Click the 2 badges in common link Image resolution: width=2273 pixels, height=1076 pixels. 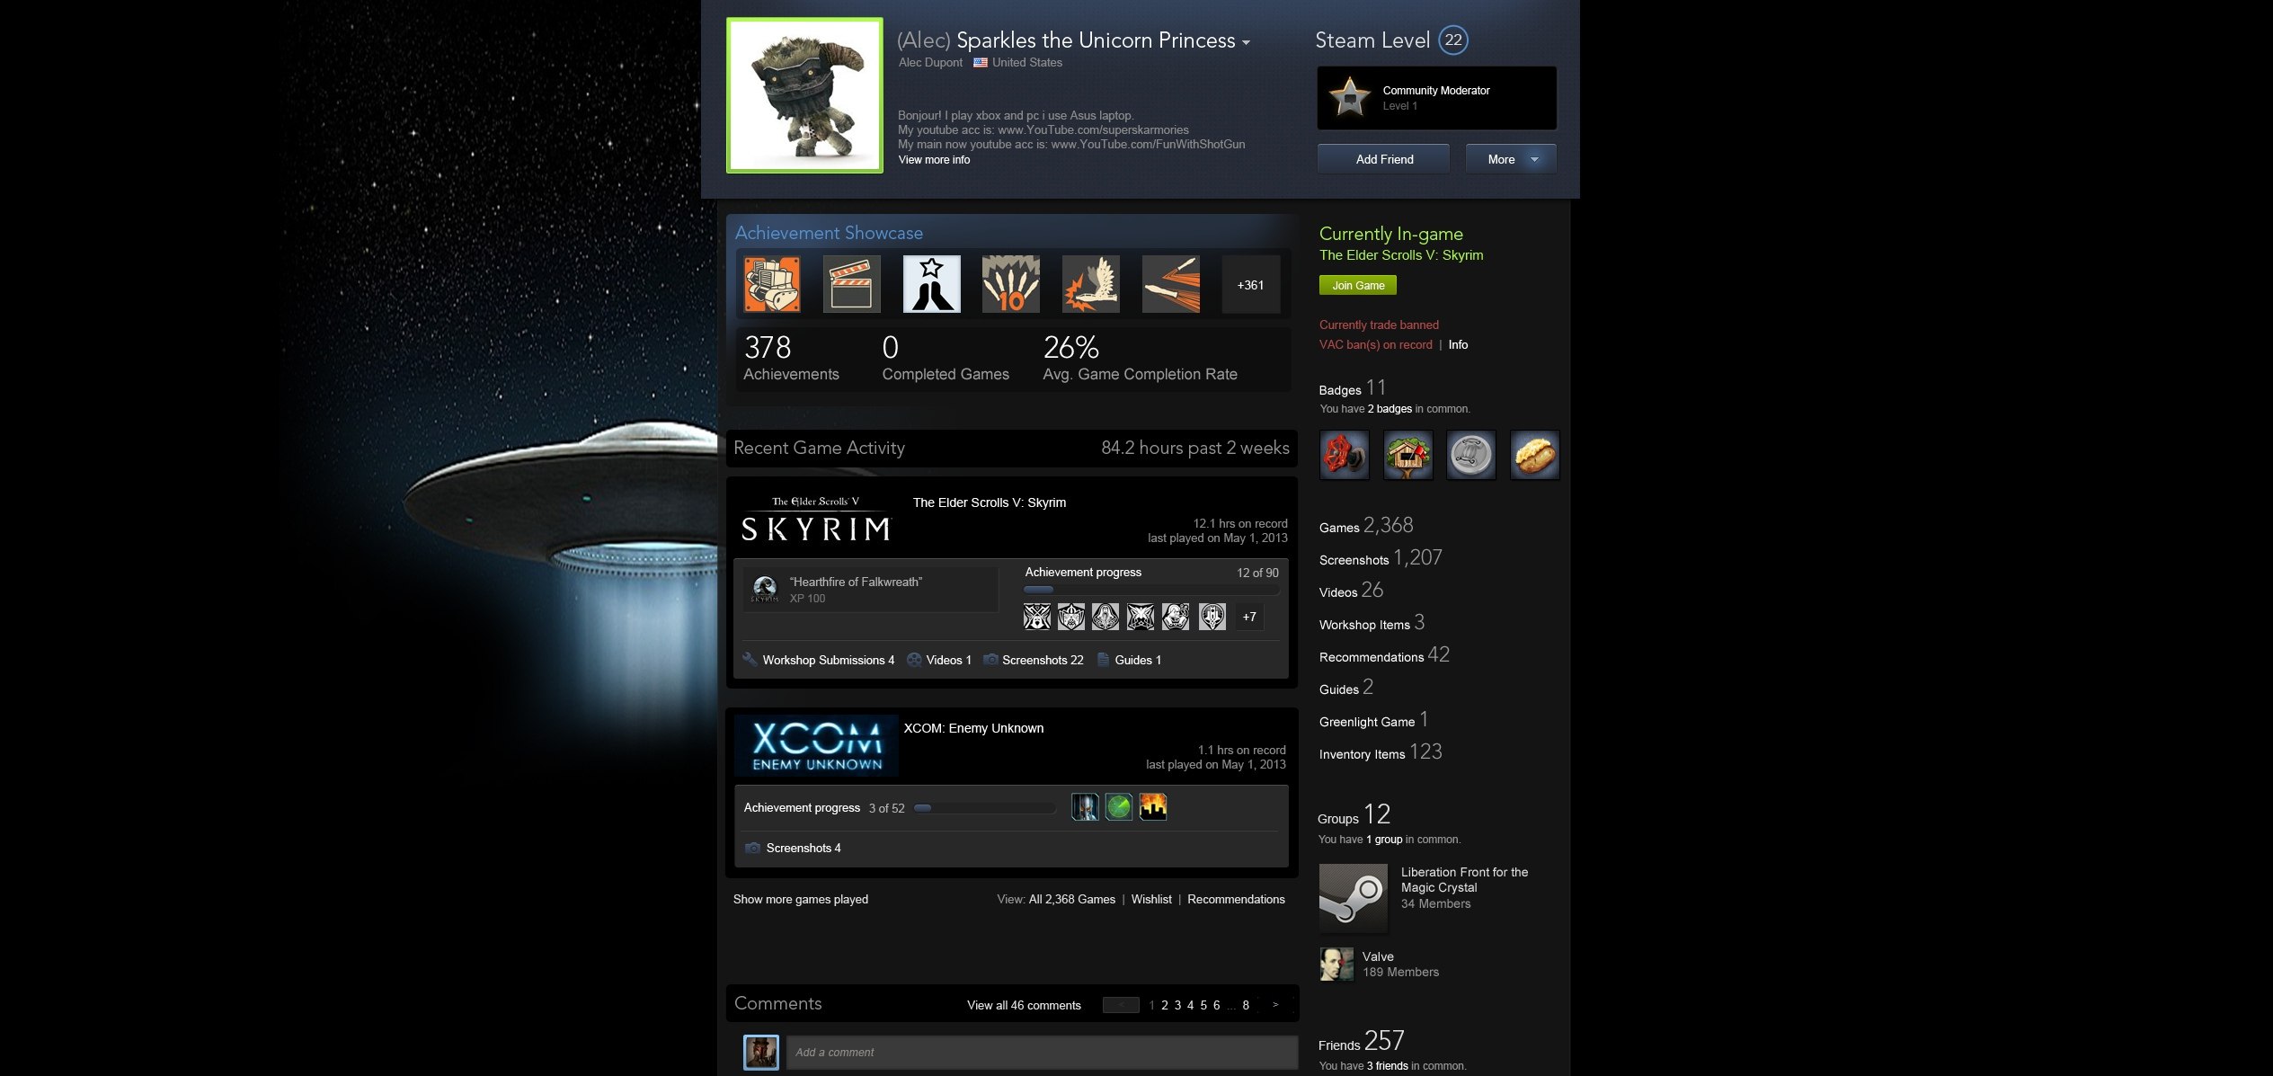pyautogui.click(x=1390, y=409)
